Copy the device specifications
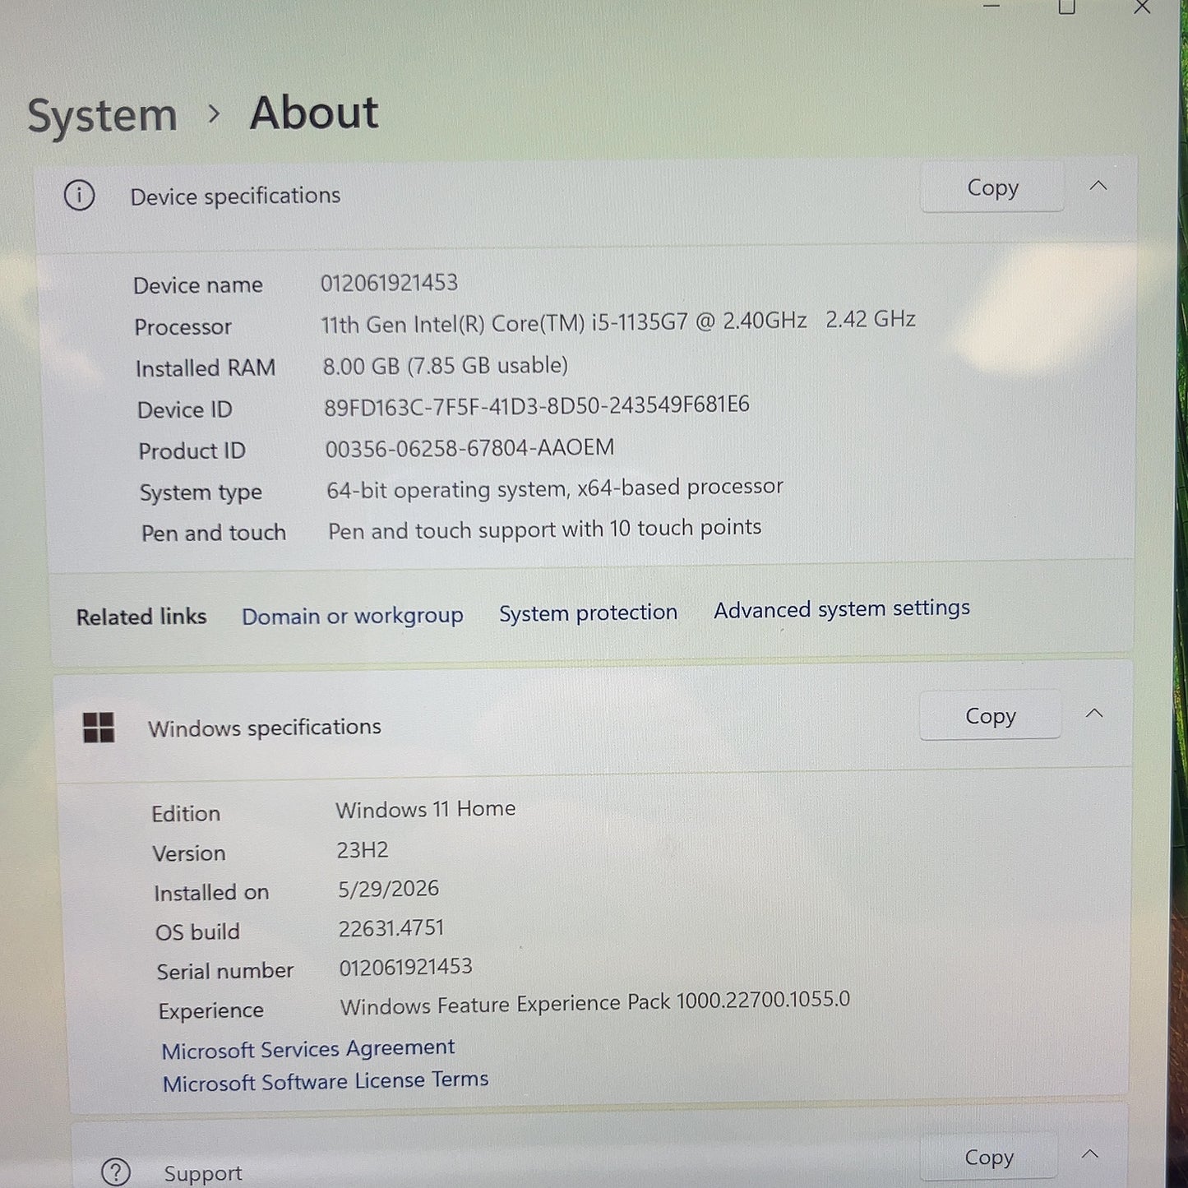 pos(992,187)
